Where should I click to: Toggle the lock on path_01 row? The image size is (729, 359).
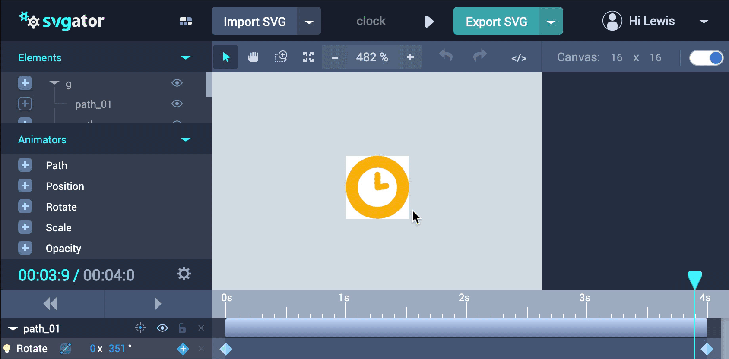[182, 328]
